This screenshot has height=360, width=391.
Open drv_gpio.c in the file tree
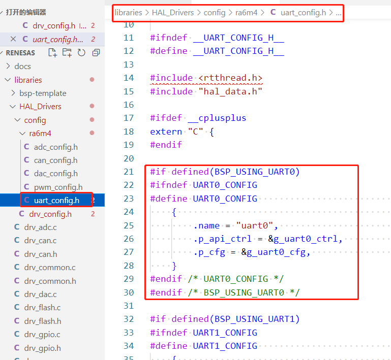[42, 335]
